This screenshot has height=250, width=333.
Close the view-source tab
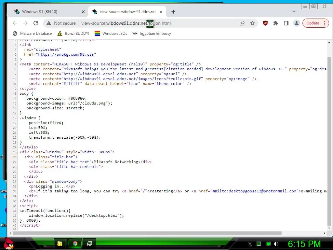click(161, 12)
